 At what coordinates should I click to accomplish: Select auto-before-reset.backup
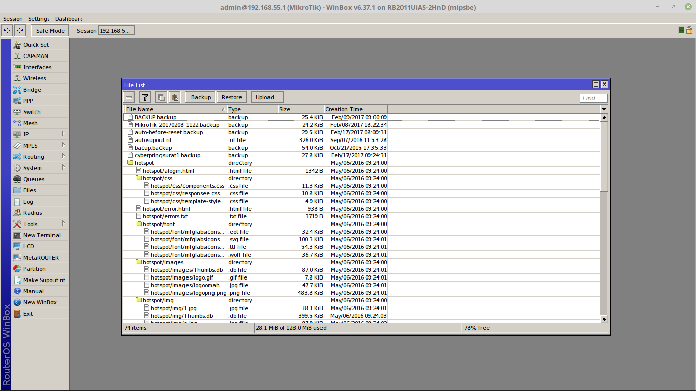[361, 132]
